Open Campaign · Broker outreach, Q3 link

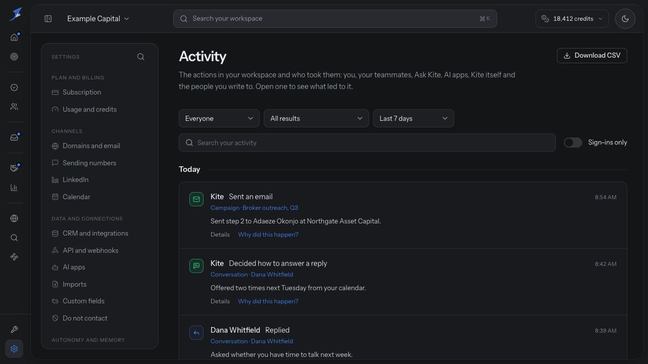pos(254,208)
